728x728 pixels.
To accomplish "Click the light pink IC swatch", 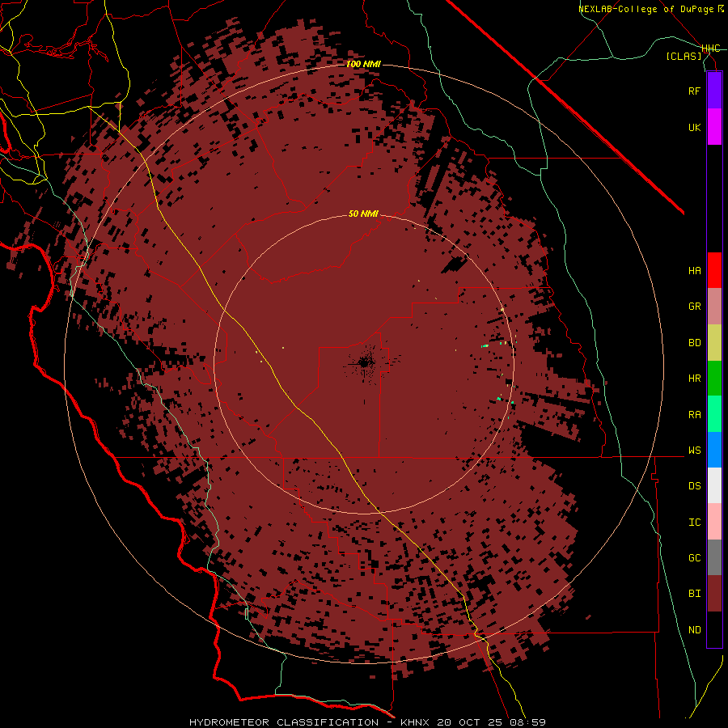I will [714, 522].
